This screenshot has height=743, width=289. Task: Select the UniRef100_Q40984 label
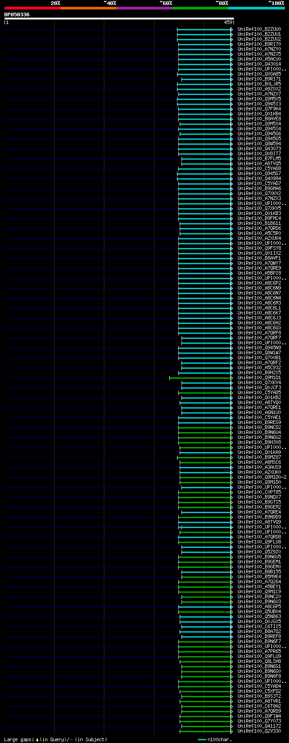[259, 179]
